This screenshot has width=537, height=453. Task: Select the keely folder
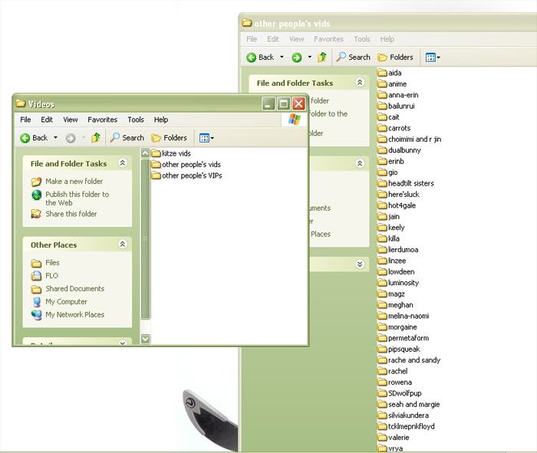(x=390, y=228)
